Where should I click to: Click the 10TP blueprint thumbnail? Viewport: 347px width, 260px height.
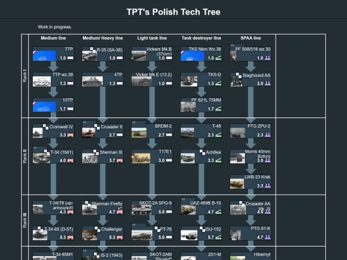[x=44, y=107]
